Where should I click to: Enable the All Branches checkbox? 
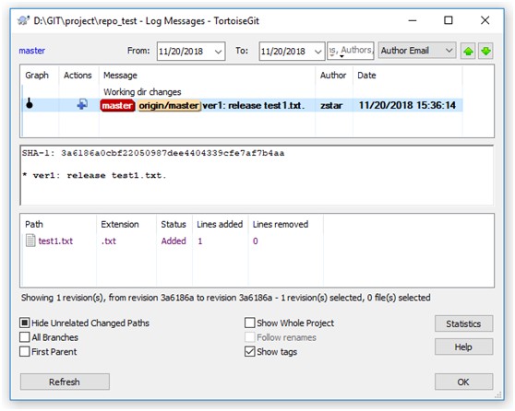tap(25, 337)
